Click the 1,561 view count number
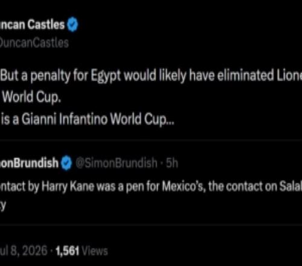The image size is (302, 266). [x=67, y=251]
